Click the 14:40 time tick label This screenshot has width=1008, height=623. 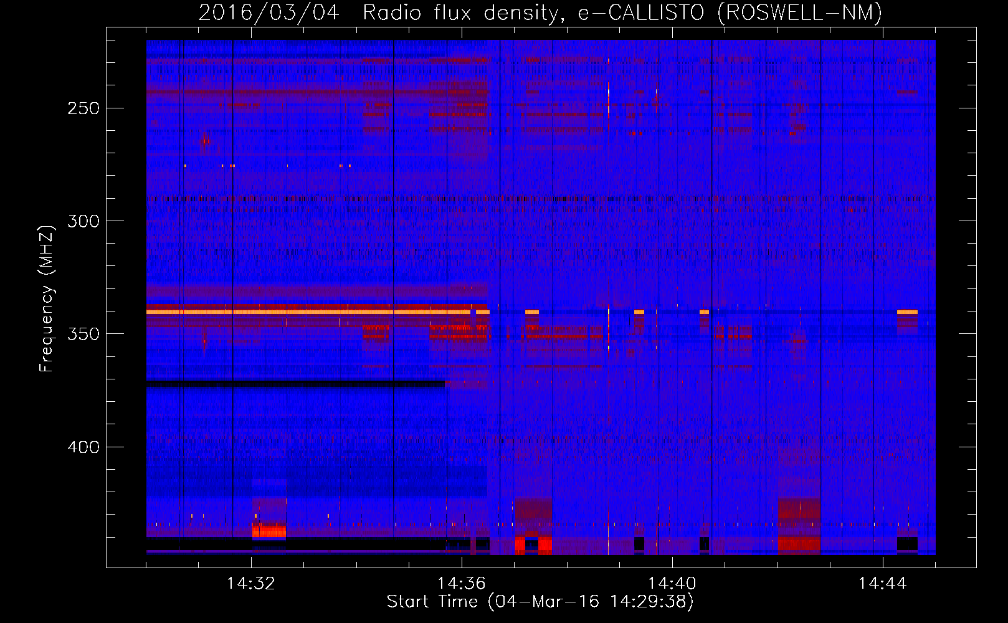coord(672,584)
